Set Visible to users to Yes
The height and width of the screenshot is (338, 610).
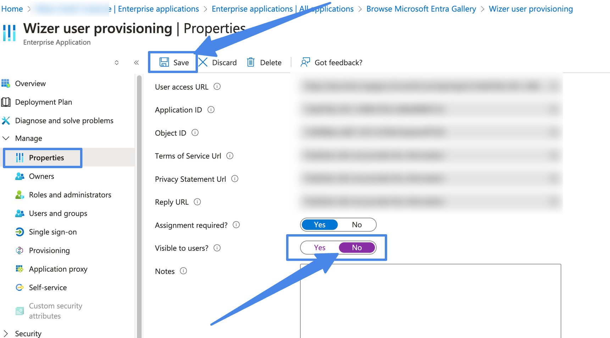tap(320, 248)
